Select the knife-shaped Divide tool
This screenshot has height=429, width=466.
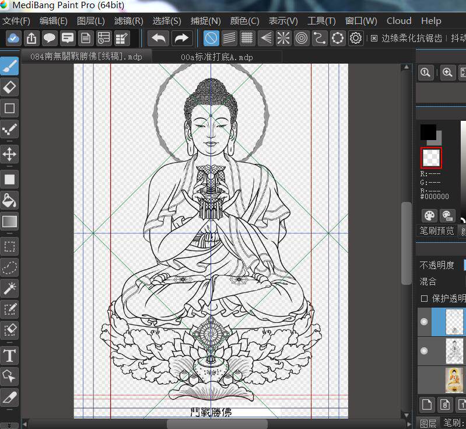(9, 397)
